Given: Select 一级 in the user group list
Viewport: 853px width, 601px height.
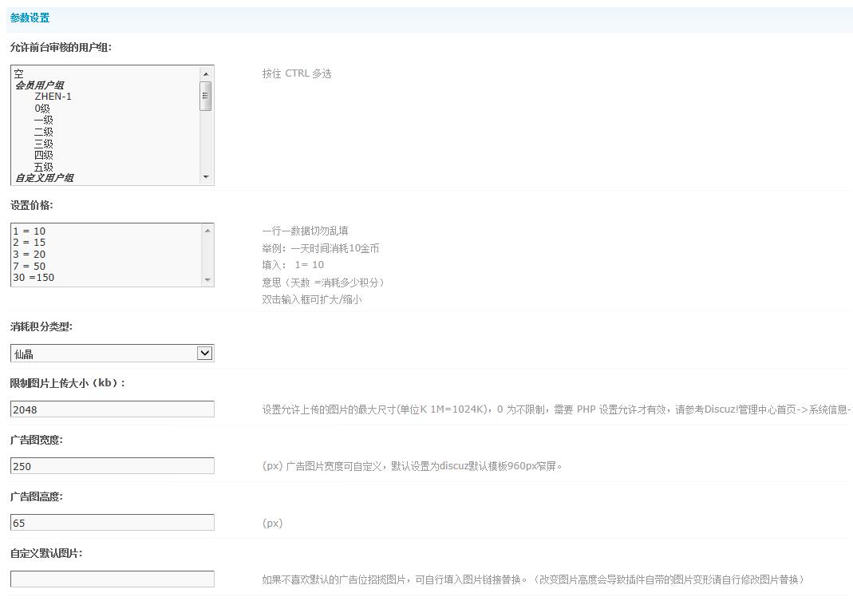Looking at the screenshot, I should coord(43,120).
